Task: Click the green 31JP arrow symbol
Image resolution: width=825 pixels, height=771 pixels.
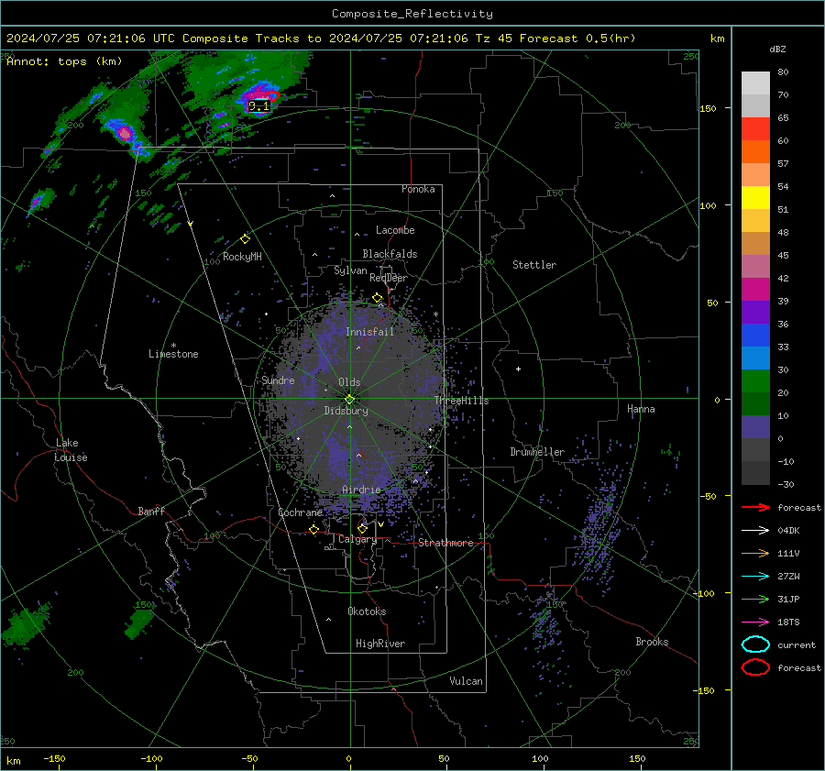Action: (755, 599)
